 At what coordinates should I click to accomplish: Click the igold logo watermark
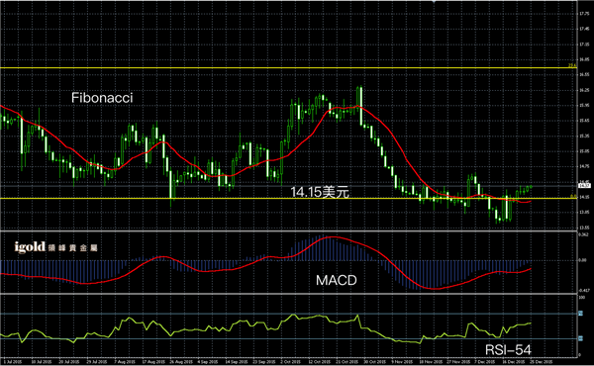pyautogui.click(x=55, y=247)
